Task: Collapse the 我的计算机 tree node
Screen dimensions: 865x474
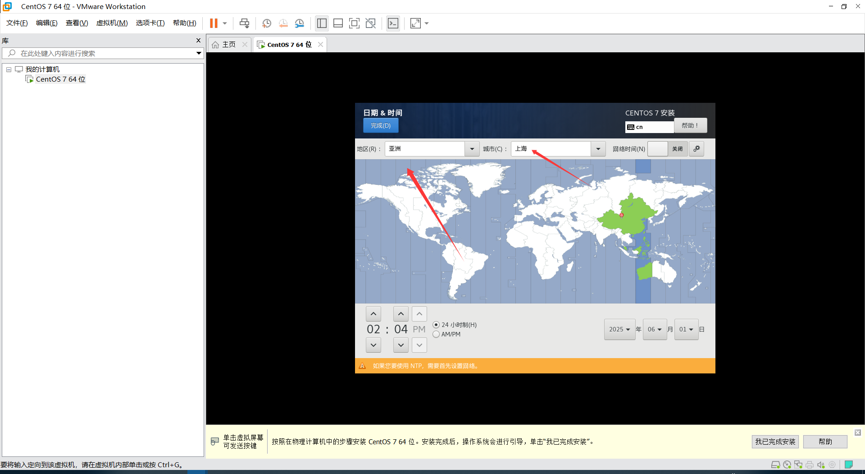Action: (x=9, y=69)
